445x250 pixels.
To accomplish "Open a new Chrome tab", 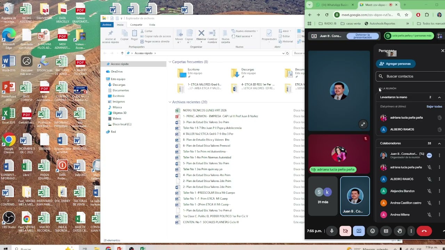I will (405, 5).
